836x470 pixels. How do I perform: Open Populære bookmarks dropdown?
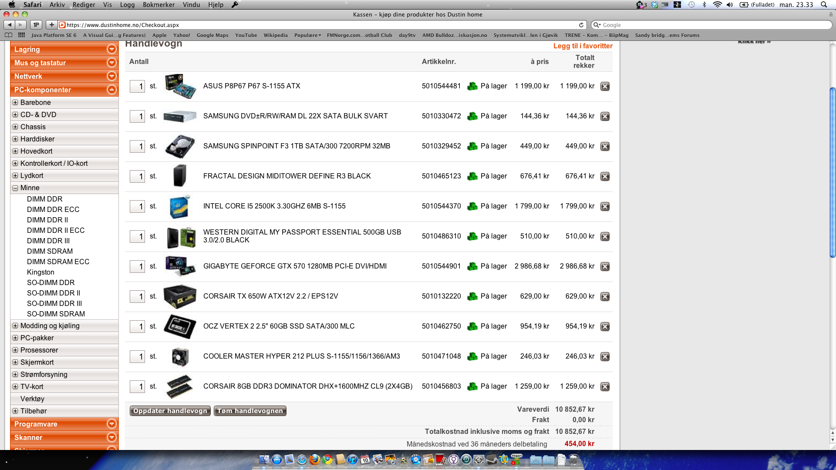coord(307,35)
